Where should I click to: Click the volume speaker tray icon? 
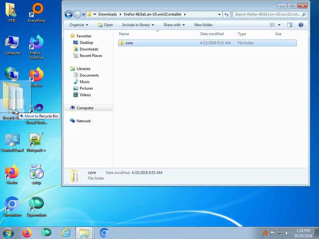288,233
